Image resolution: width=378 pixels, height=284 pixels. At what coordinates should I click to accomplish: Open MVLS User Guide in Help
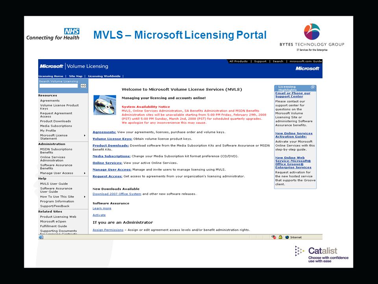(x=54, y=184)
